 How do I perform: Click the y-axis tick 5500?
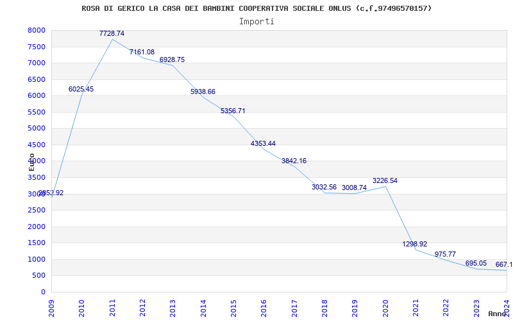[37, 112]
